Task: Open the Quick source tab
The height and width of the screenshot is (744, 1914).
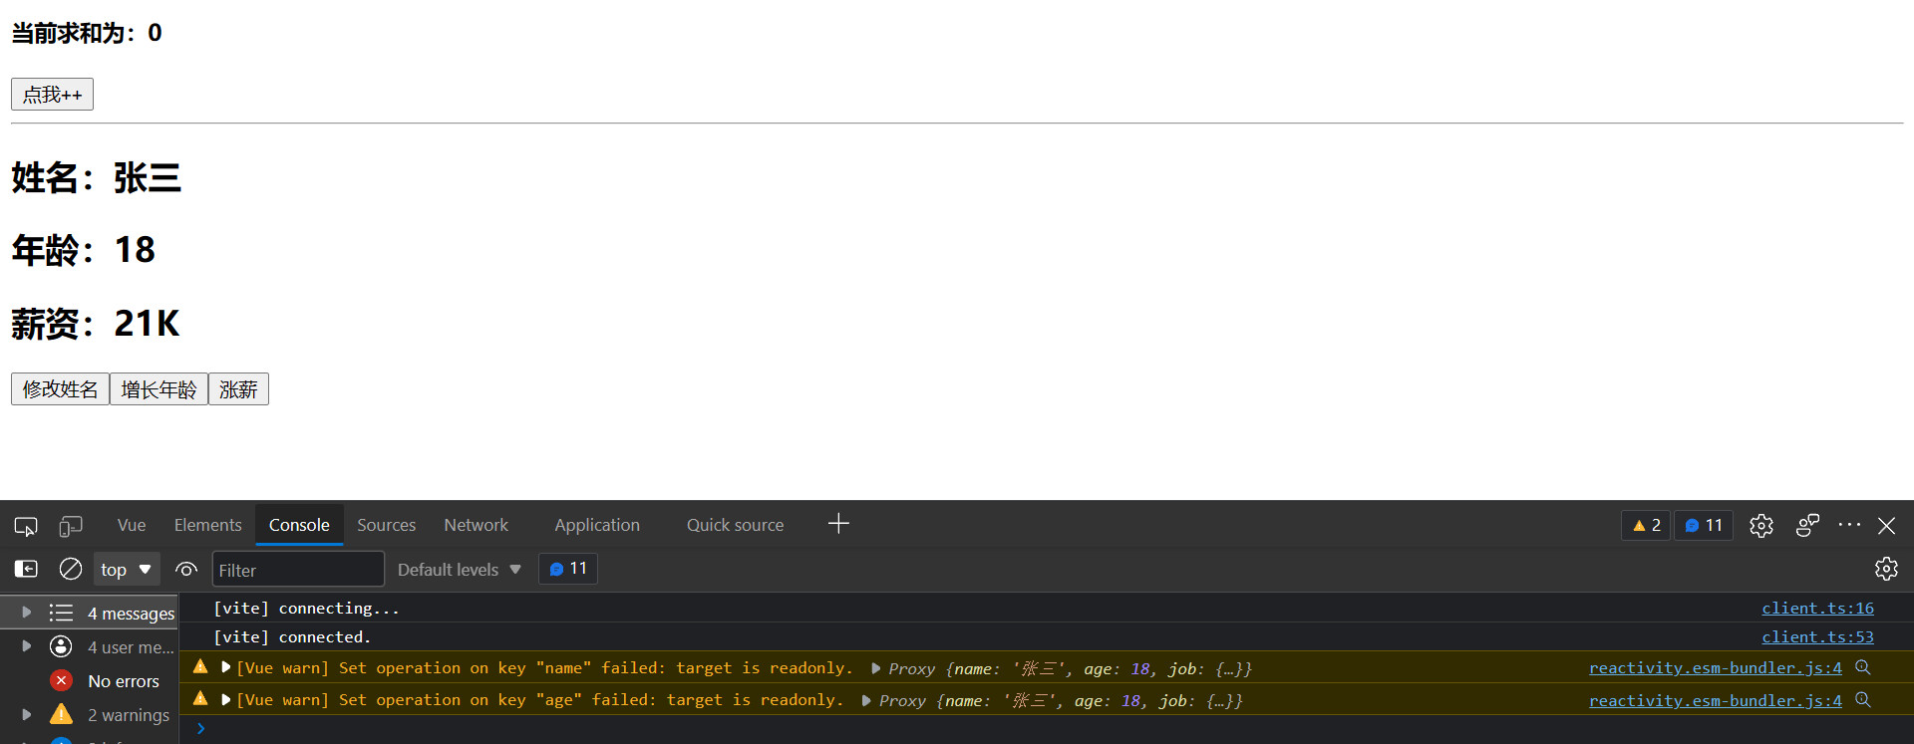Action: [x=735, y=525]
